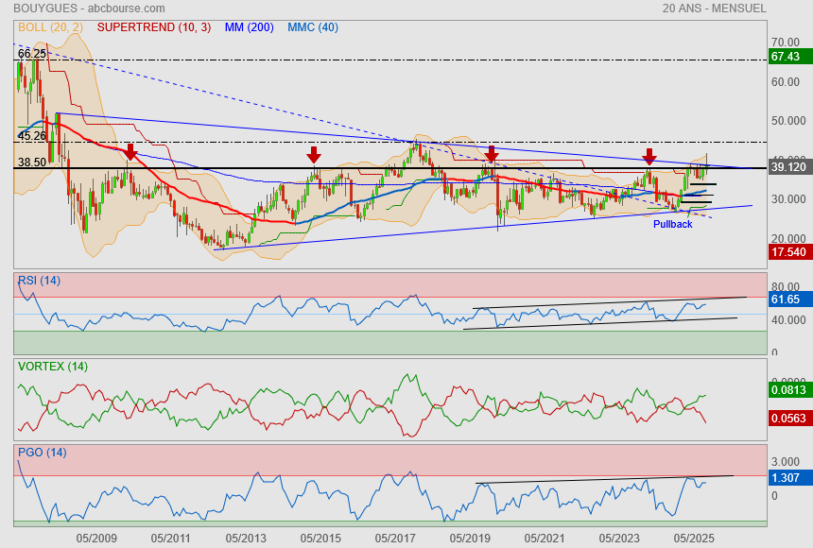Open the VORTEX (14) indicator label
Screen dimensions: 813x548
[x=53, y=366]
